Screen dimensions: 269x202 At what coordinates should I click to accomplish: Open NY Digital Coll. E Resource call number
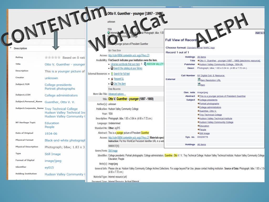click(211, 75)
